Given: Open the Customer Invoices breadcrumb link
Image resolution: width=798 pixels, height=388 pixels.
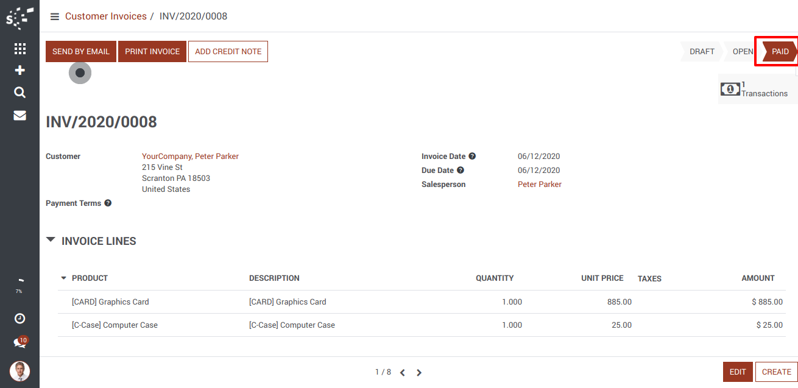Looking at the screenshot, I should tap(106, 16).
